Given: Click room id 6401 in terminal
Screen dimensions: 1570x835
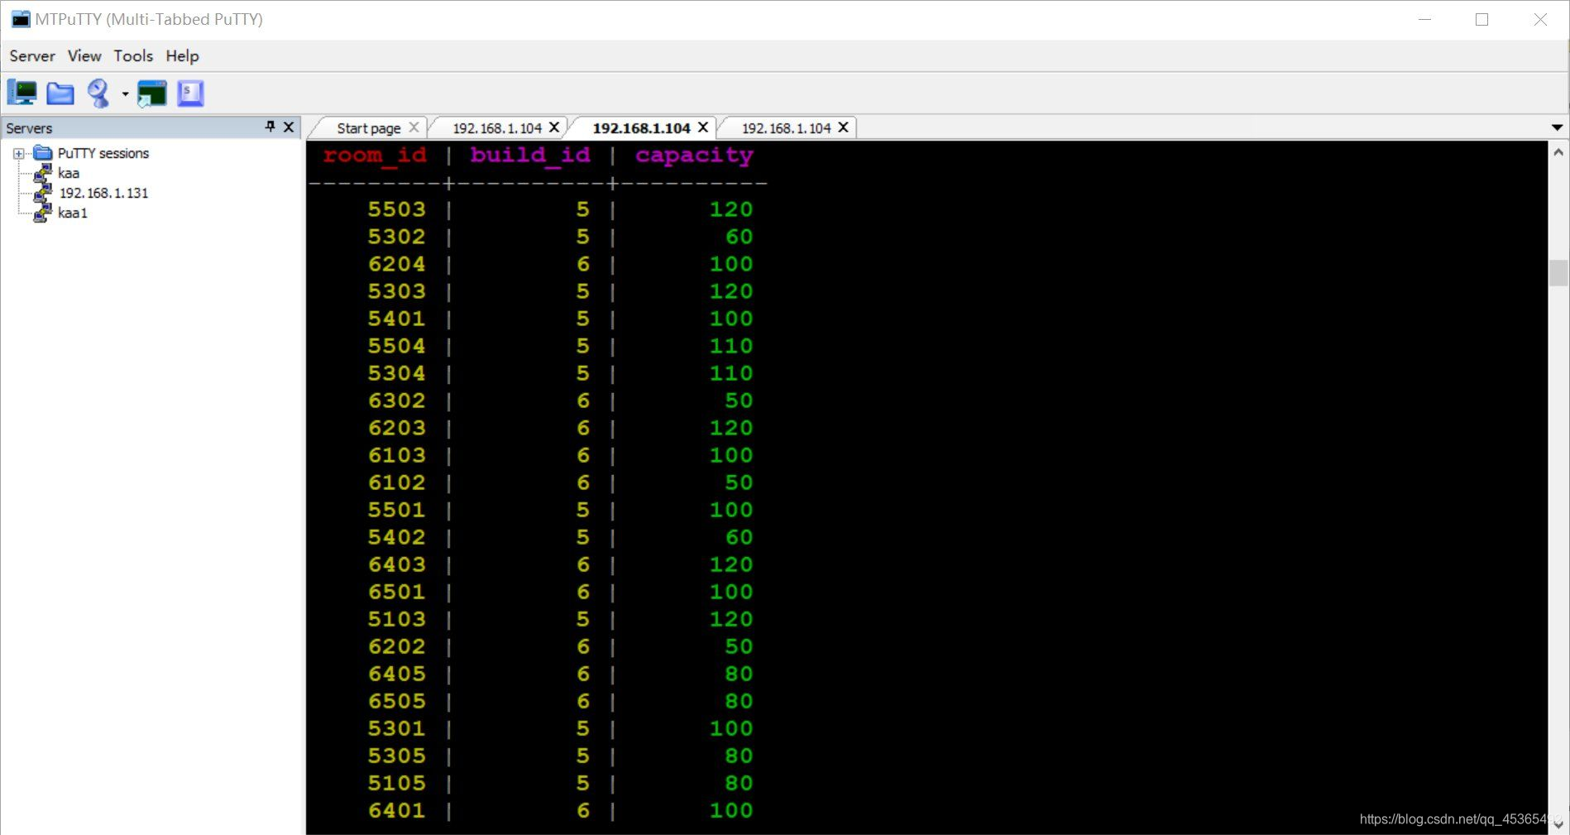Looking at the screenshot, I should pos(397,810).
